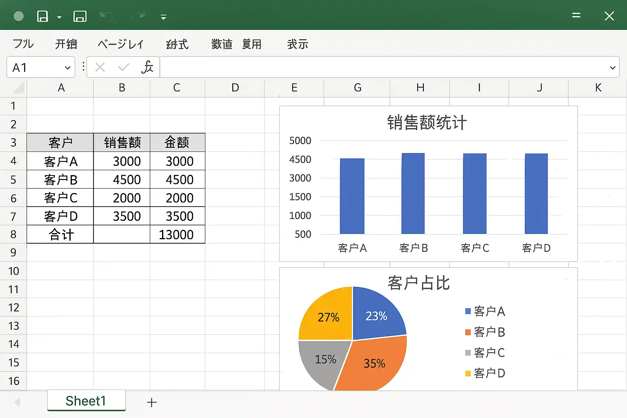Viewport: 627px width, 418px height.
Task: Add a new sheet with plus icon
Action: [151, 402]
